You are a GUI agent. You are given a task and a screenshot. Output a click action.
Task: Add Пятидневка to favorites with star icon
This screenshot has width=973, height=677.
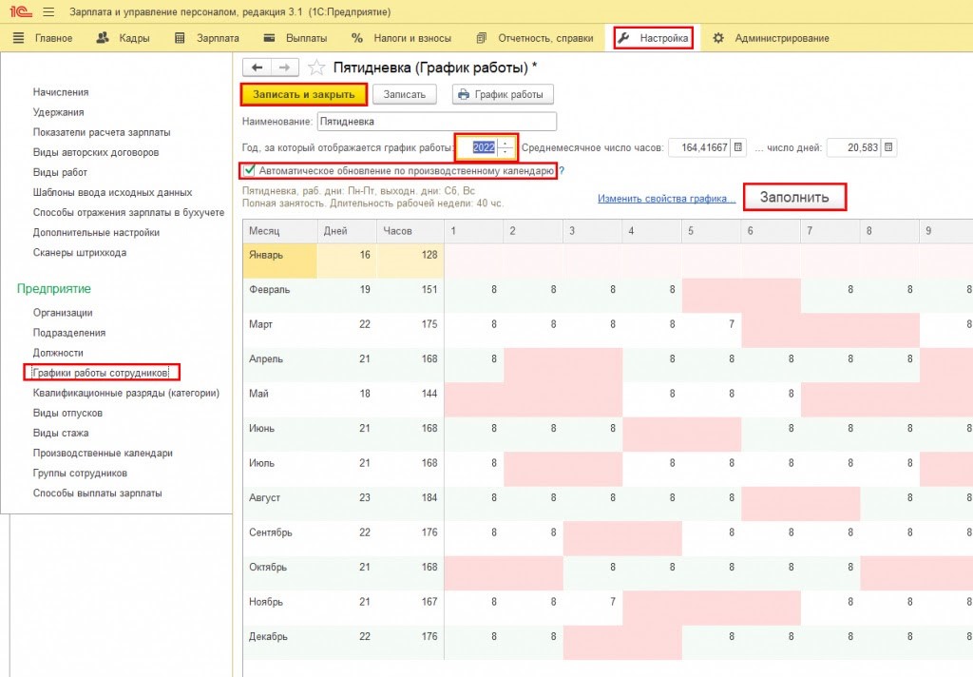pyautogui.click(x=316, y=68)
